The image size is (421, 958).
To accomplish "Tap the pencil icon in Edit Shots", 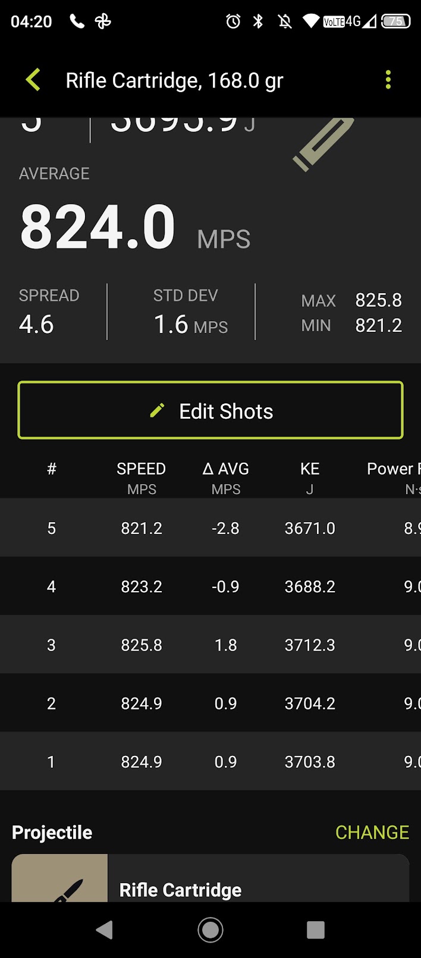I will click(157, 410).
